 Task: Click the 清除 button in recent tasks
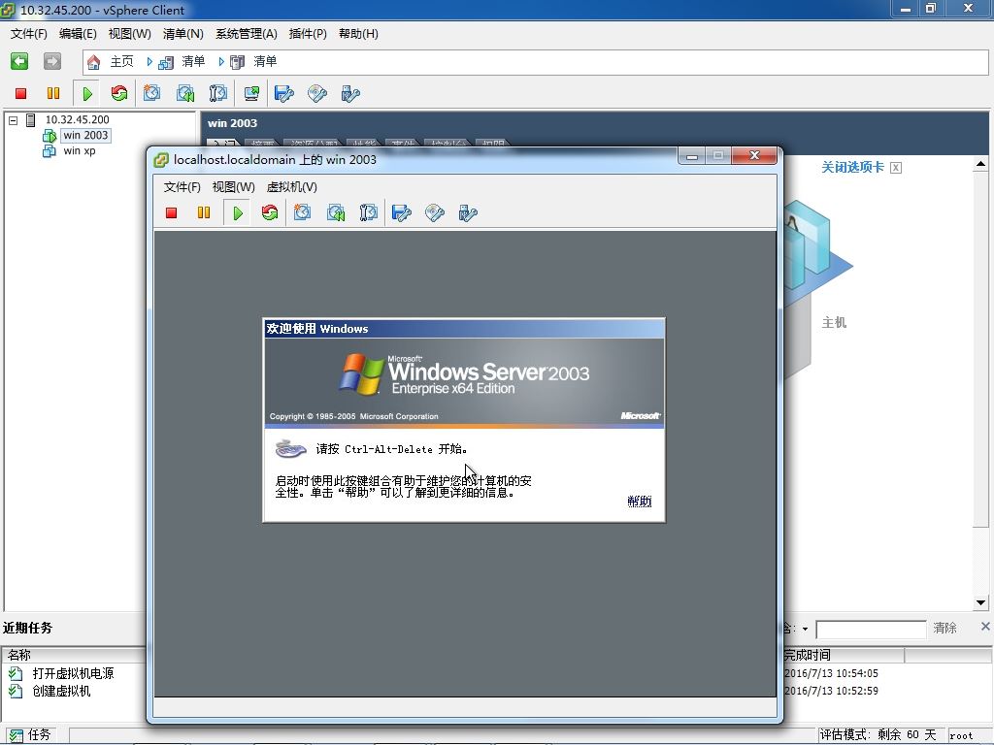tap(944, 628)
